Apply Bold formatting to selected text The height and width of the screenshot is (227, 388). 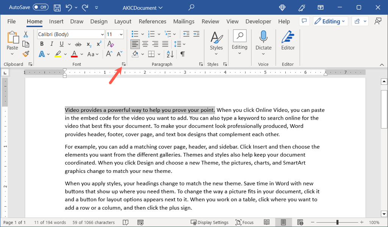click(x=41, y=44)
